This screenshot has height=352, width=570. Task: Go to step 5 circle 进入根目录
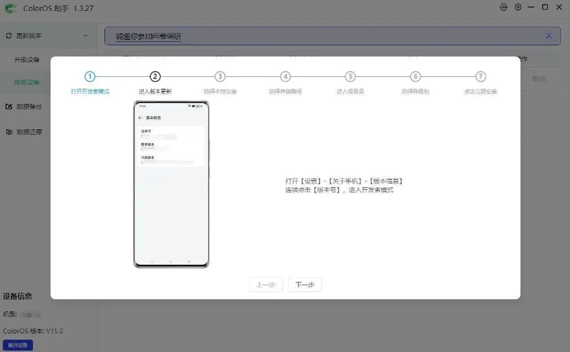click(350, 76)
